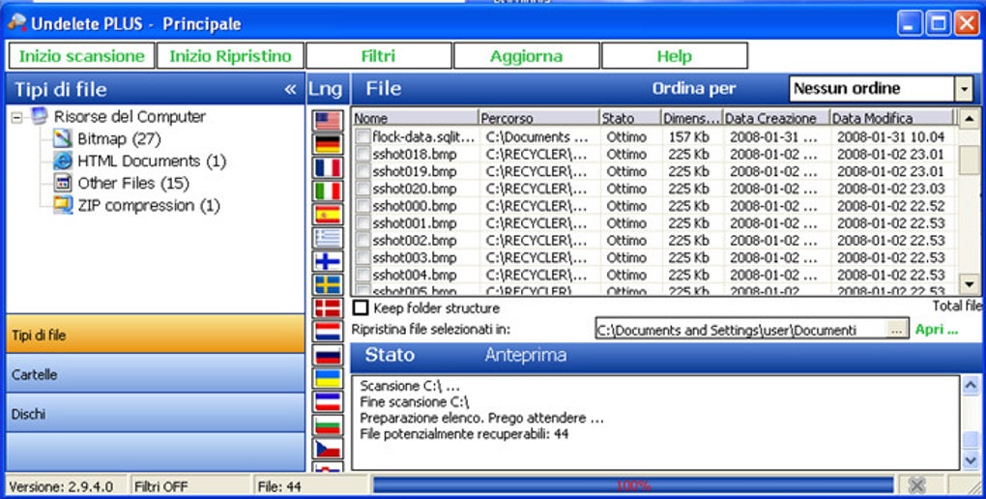Mark the sshot003.bmp checkbox
Viewport: 986px width, 499px height.
pyautogui.click(x=362, y=257)
